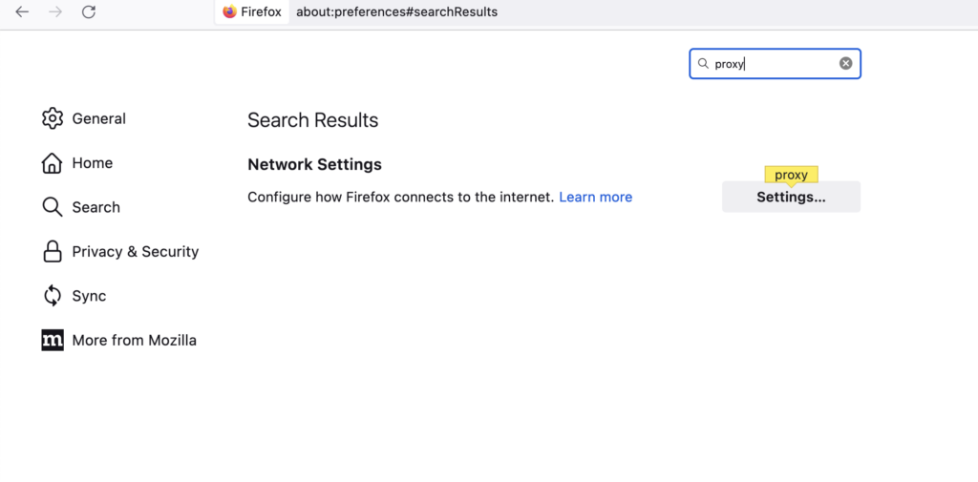The width and height of the screenshot is (978, 482).
Task: Click the General gear icon
Action: point(53,118)
